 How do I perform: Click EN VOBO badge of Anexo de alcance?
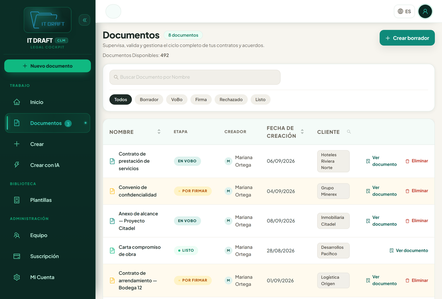click(x=187, y=221)
